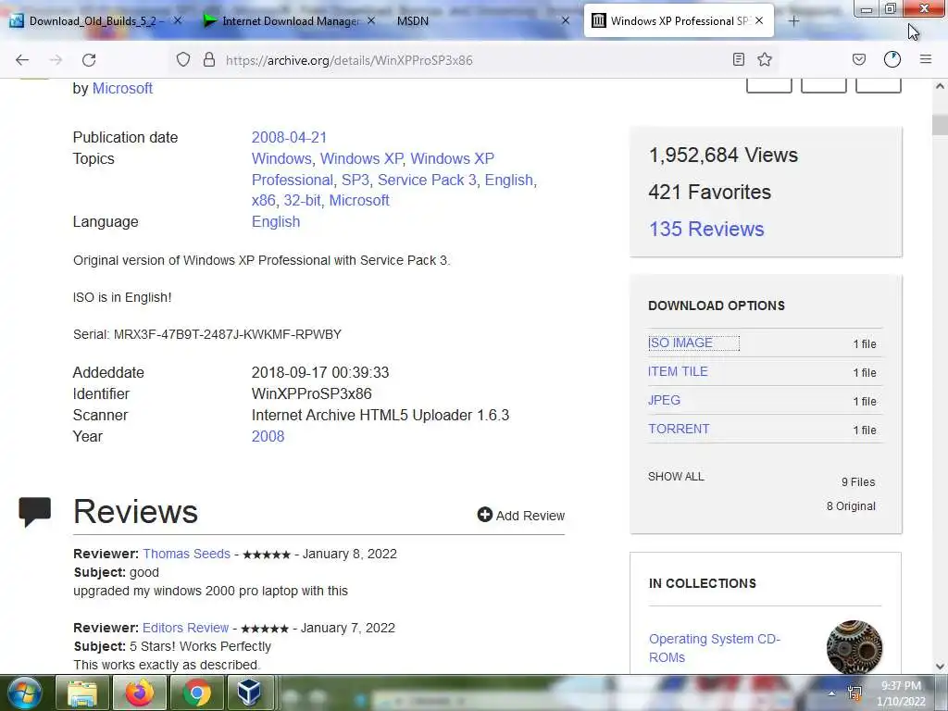
Task: Toggle reader view icon
Action: pyautogui.click(x=738, y=59)
